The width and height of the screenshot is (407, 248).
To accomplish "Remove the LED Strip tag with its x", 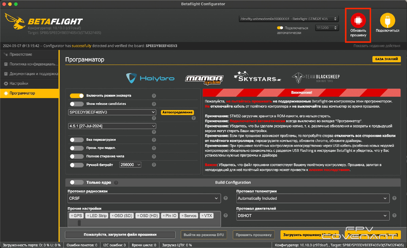I will pyautogui.click(x=88, y=216).
